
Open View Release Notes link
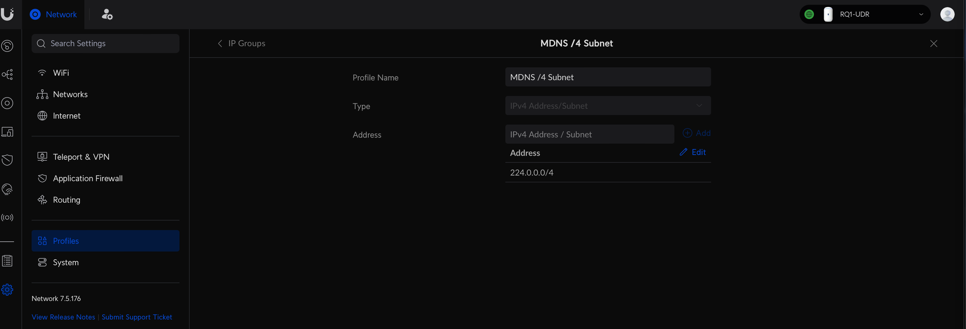(x=63, y=317)
